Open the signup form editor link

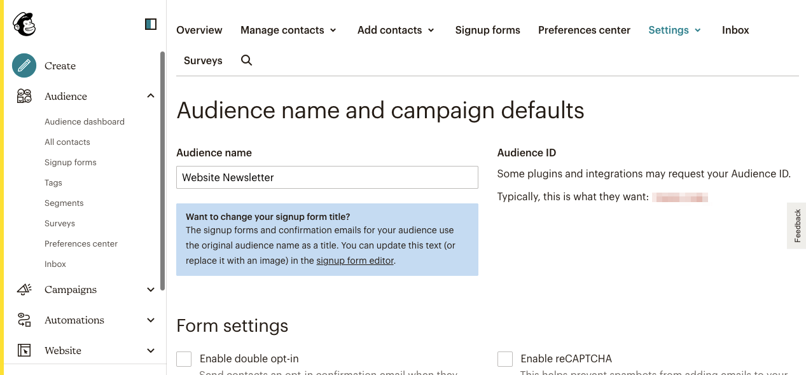(354, 260)
